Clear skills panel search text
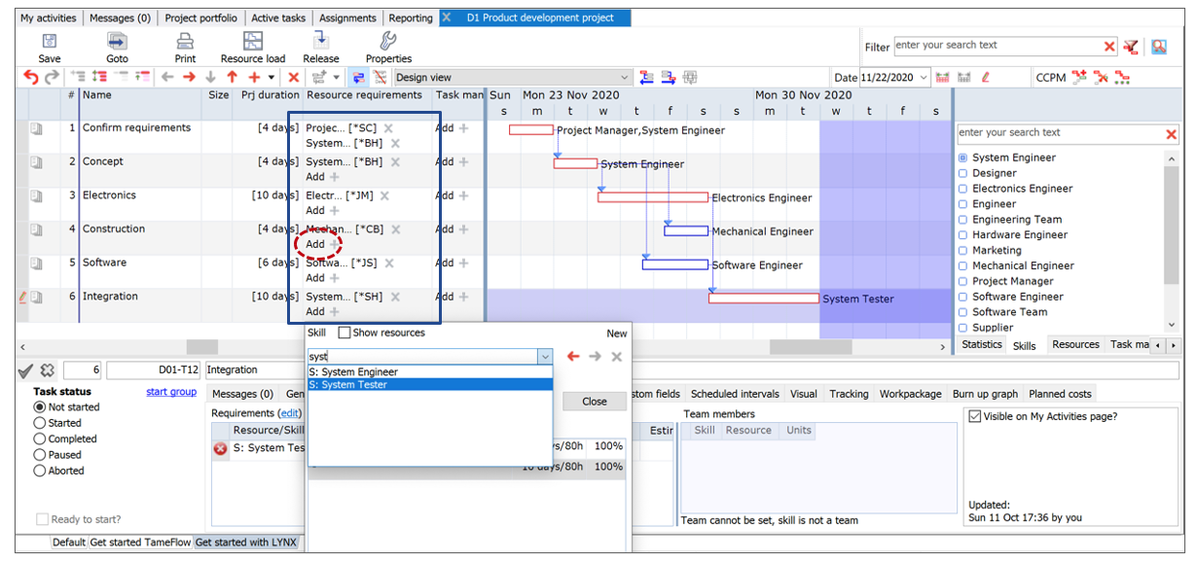Screen dimensions: 1197x562 [1172, 134]
